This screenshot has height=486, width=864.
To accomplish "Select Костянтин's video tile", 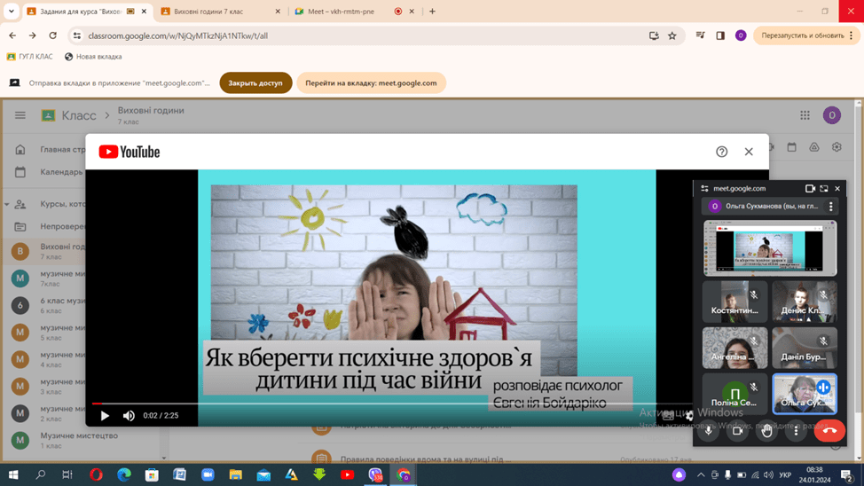I will (x=734, y=302).
